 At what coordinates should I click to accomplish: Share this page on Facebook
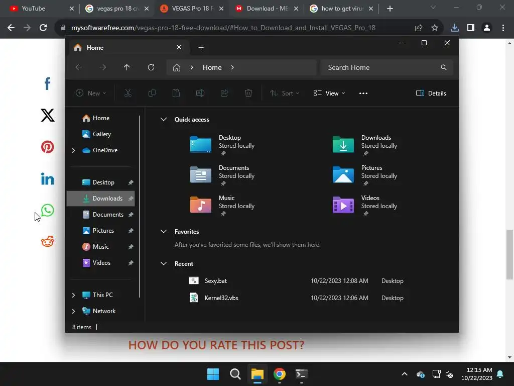pyautogui.click(x=48, y=83)
